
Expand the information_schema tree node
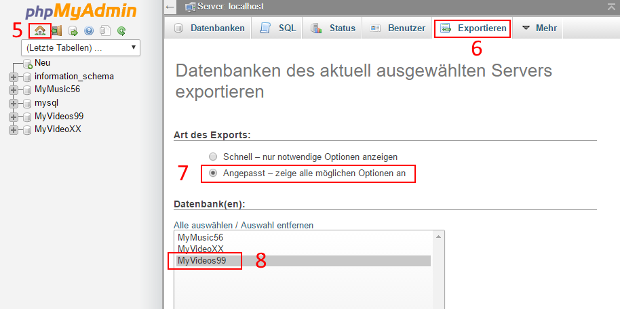click(14, 77)
